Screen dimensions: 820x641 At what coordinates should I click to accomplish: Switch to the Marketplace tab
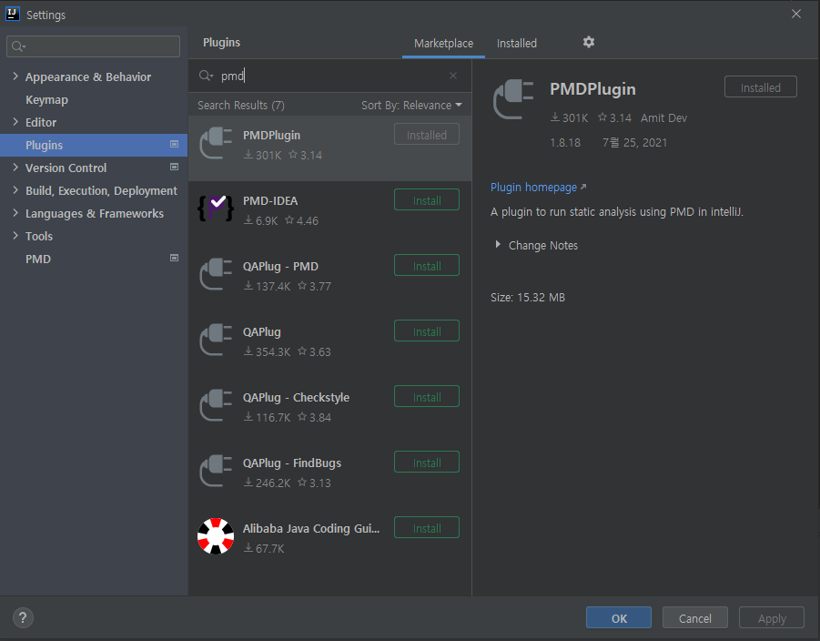(x=443, y=44)
